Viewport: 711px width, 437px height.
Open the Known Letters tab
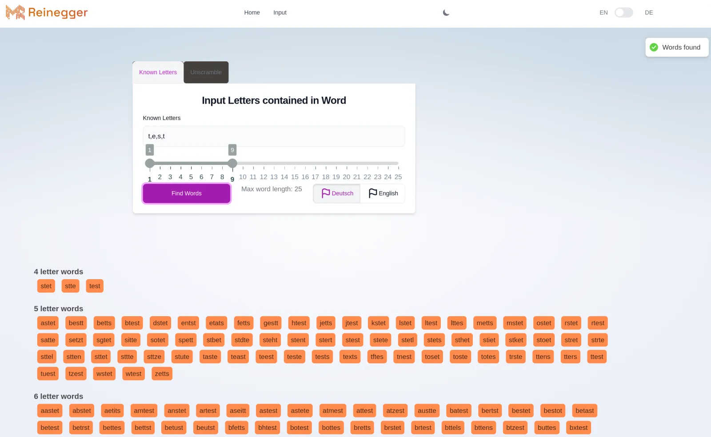(158, 72)
